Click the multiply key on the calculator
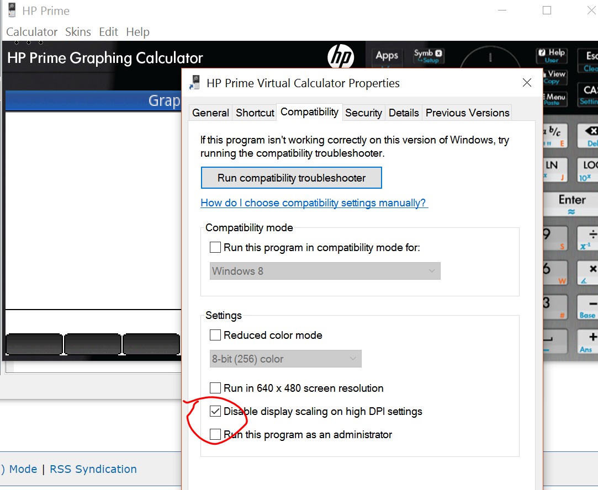The width and height of the screenshot is (598, 490). (x=588, y=273)
